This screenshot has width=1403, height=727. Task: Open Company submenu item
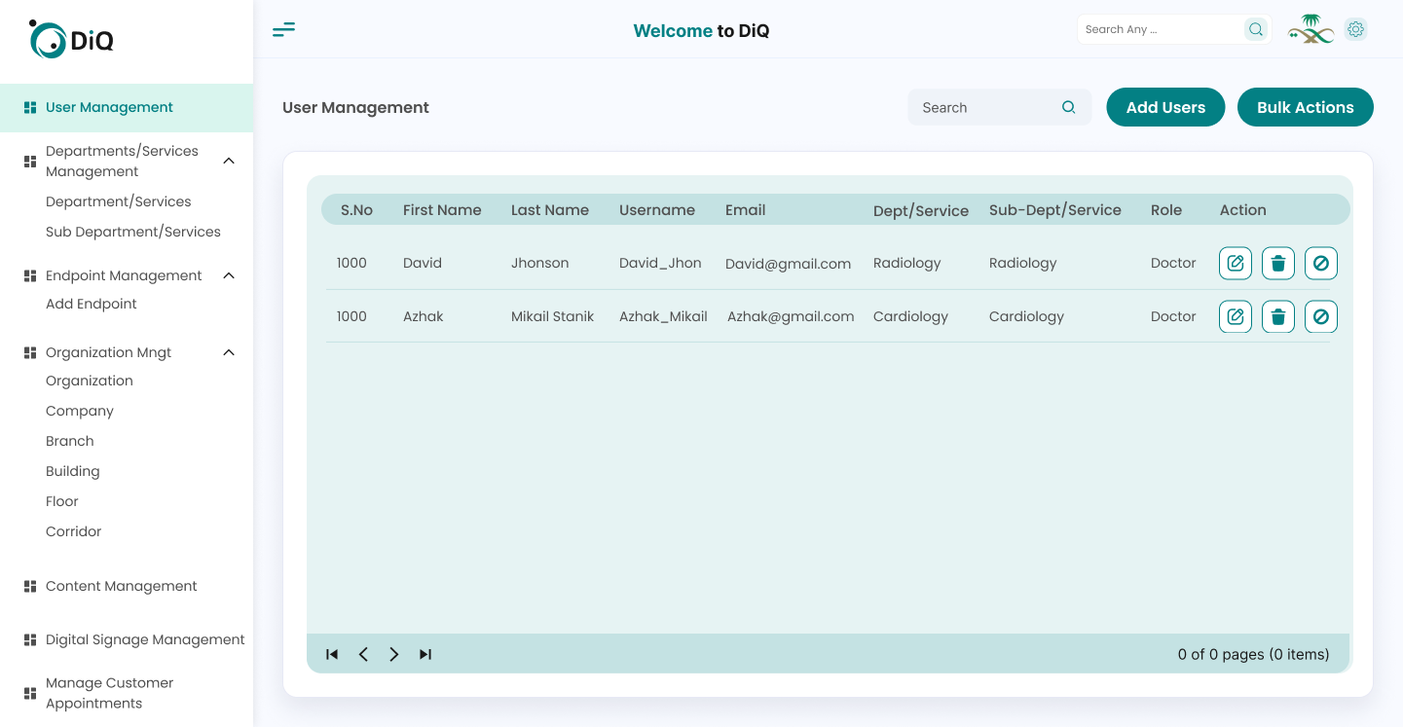coord(80,411)
